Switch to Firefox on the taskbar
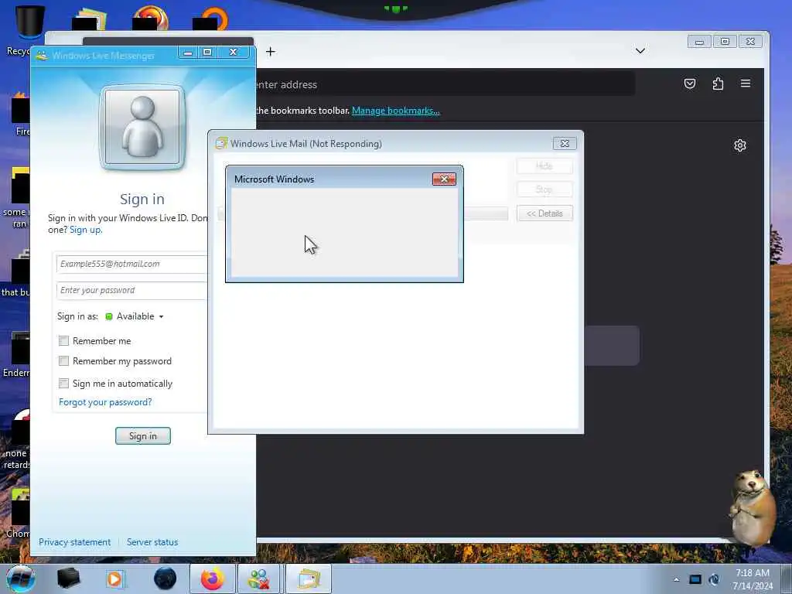 tap(213, 579)
